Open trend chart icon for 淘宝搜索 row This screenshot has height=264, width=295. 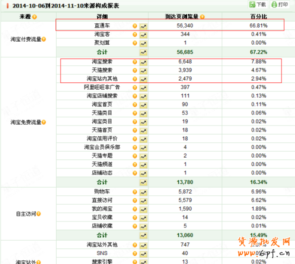point(143,62)
